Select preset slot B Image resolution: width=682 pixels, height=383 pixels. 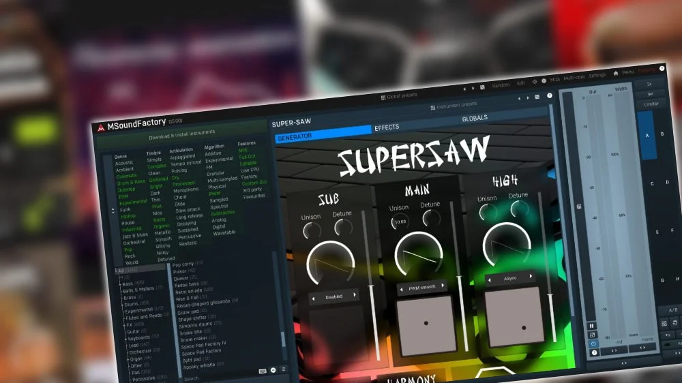662,134
